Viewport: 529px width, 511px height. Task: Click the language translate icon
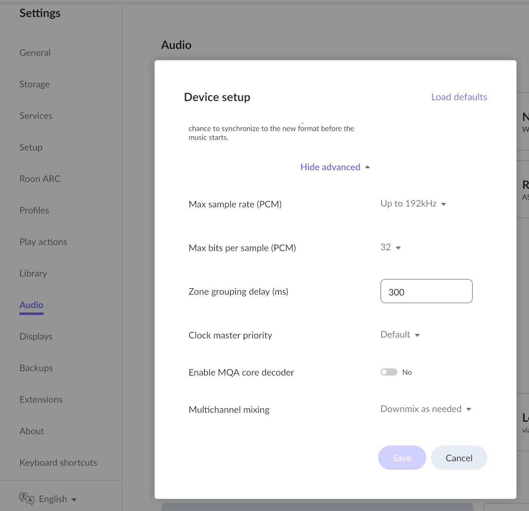26,499
